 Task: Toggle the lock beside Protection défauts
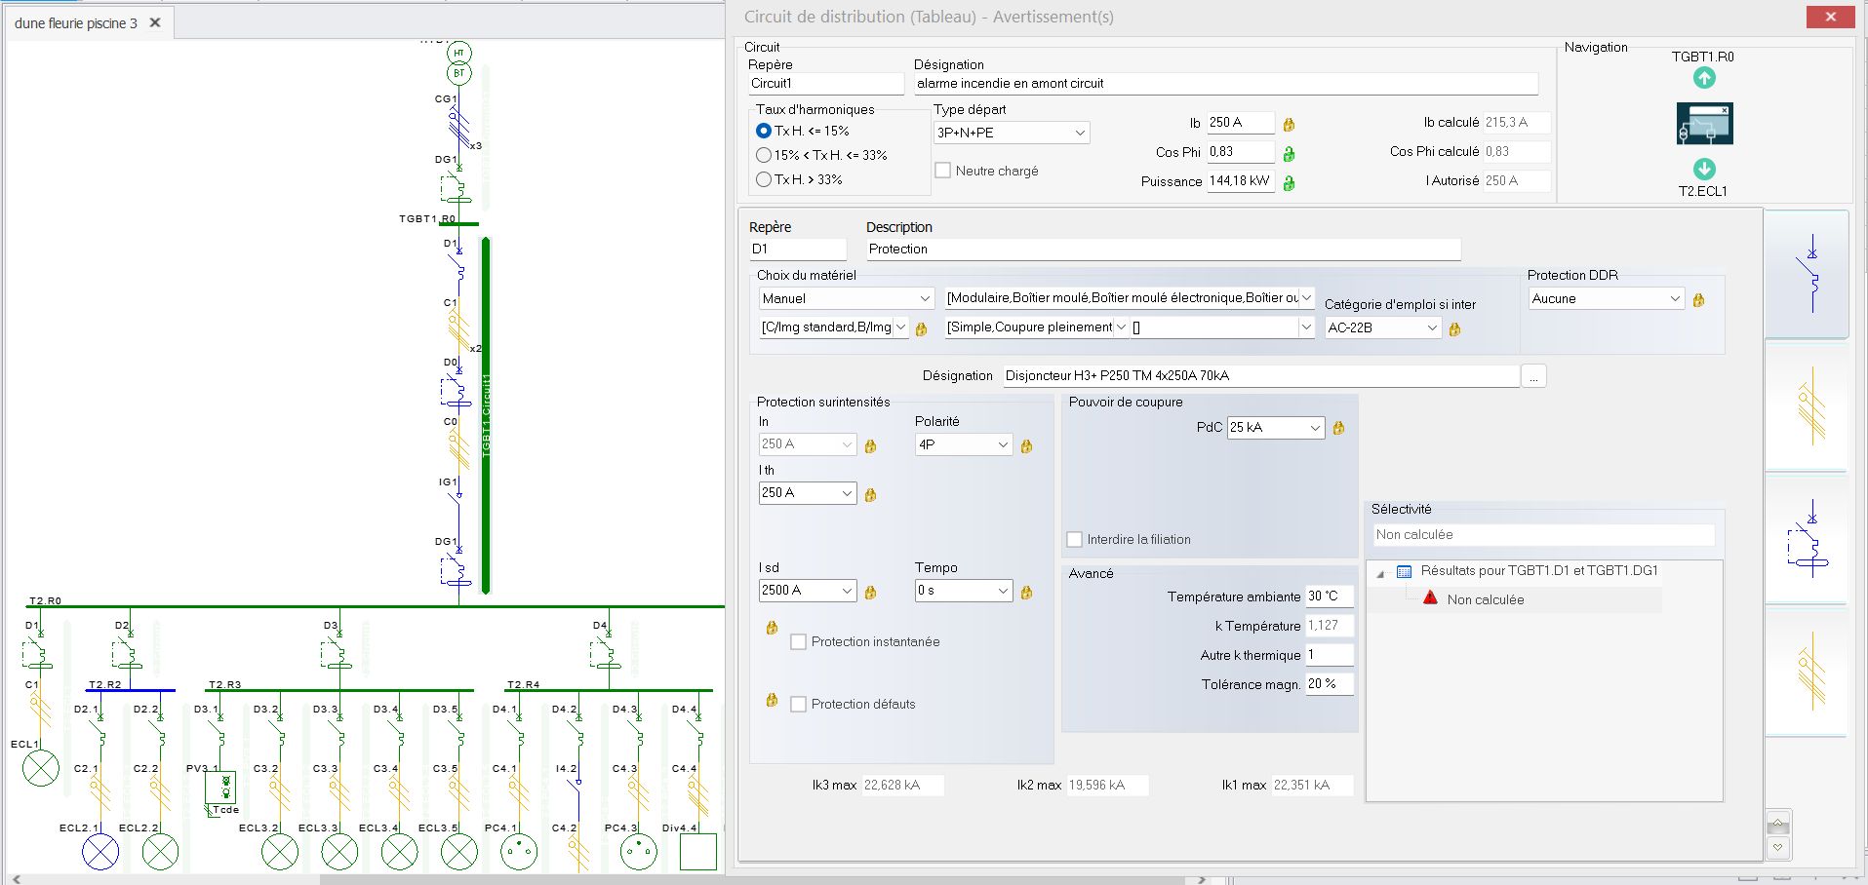click(772, 700)
